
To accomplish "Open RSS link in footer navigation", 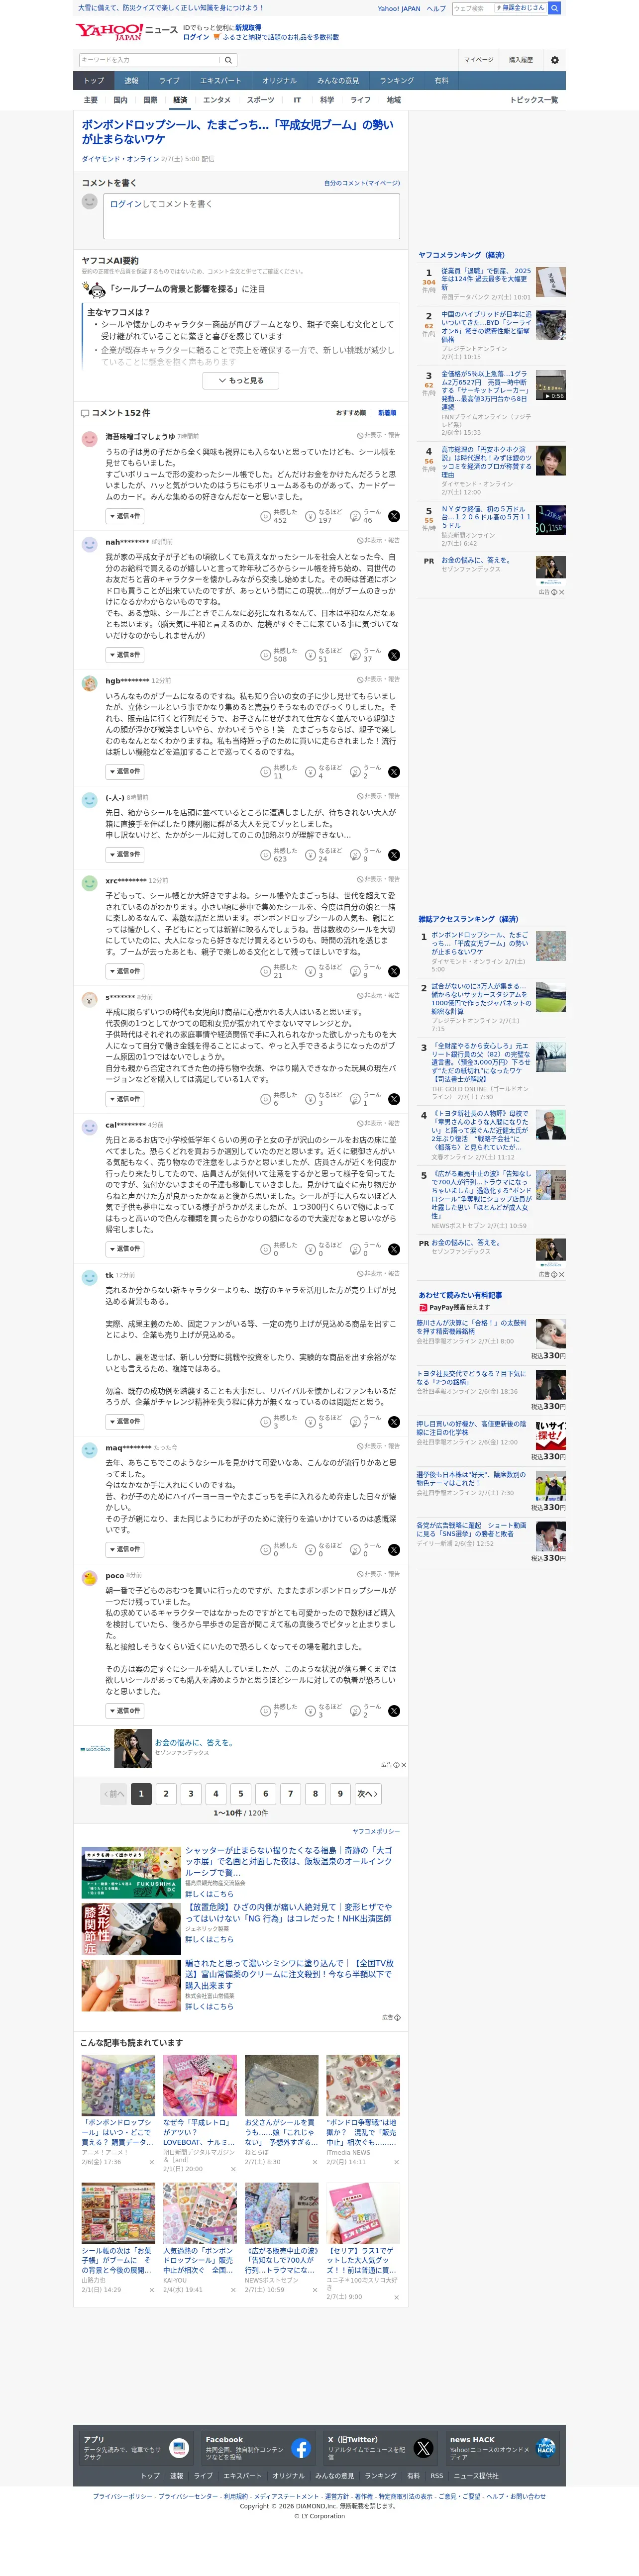I will click(436, 2476).
